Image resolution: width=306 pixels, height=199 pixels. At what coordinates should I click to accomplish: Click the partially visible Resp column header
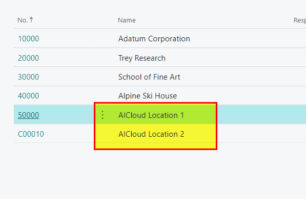299,20
